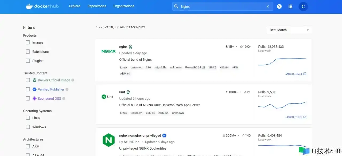This screenshot has width=342, height=156.
Task: Toggle the Sponsored OSS checkbox
Action: click(x=28, y=99)
